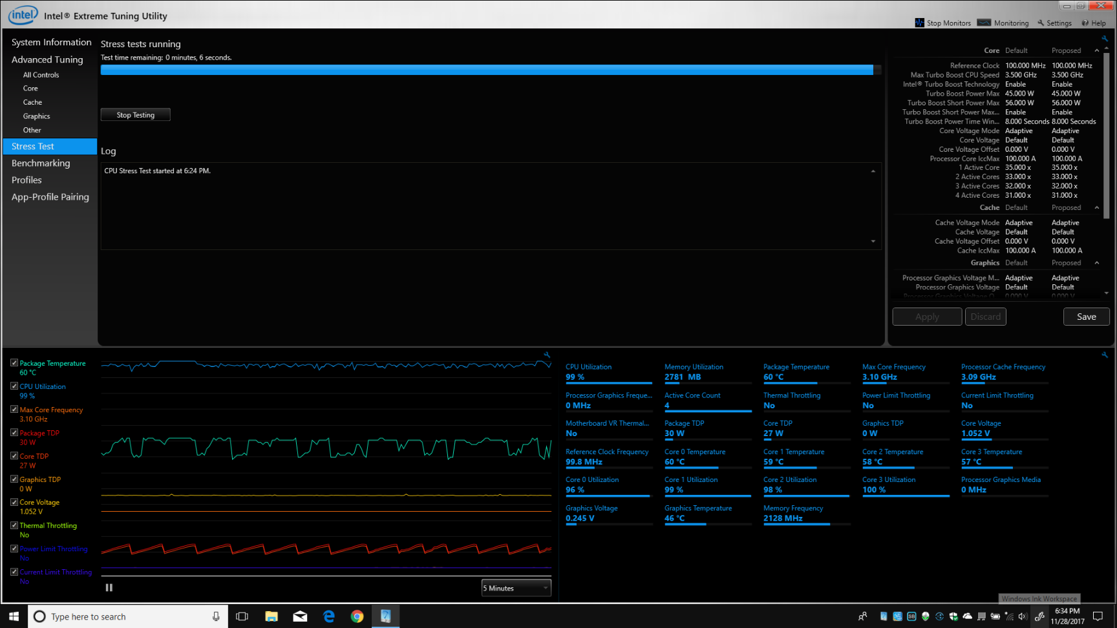Toggle Core Voltage graph checkbox
1117x628 pixels.
[x=14, y=502]
